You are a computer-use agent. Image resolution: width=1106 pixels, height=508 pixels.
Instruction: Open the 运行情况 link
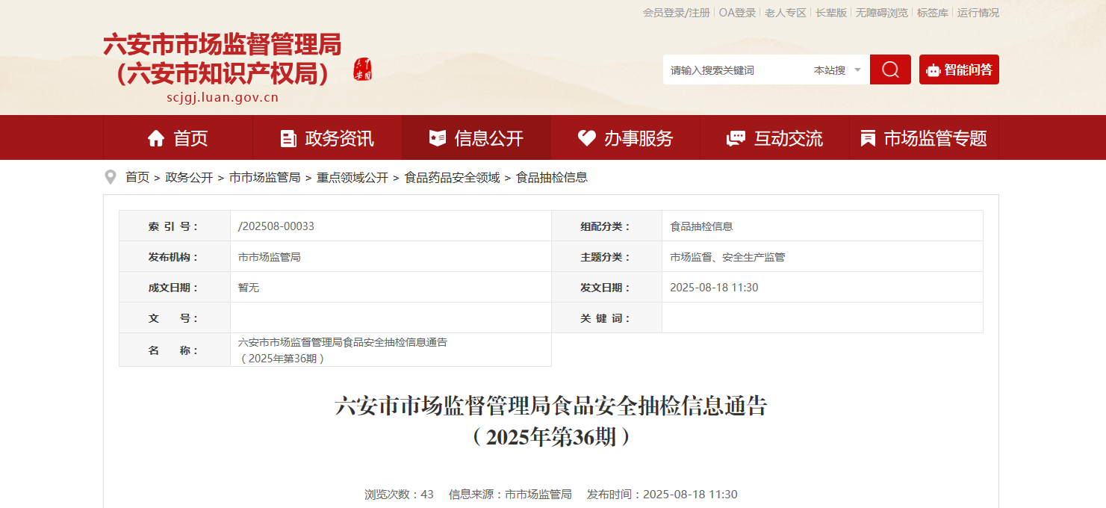click(x=978, y=13)
